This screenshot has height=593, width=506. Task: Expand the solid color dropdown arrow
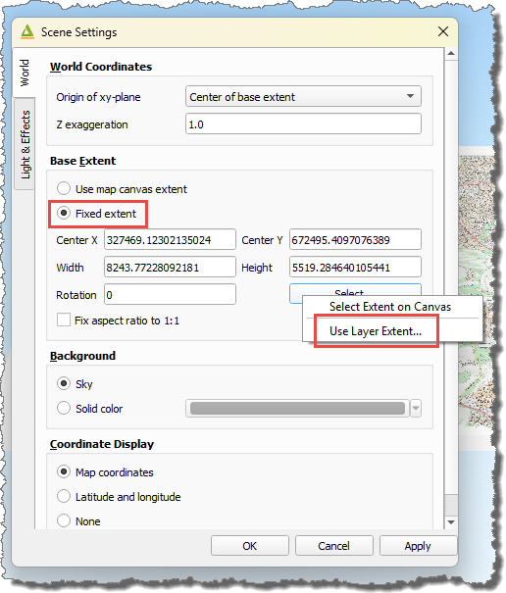click(x=416, y=409)
